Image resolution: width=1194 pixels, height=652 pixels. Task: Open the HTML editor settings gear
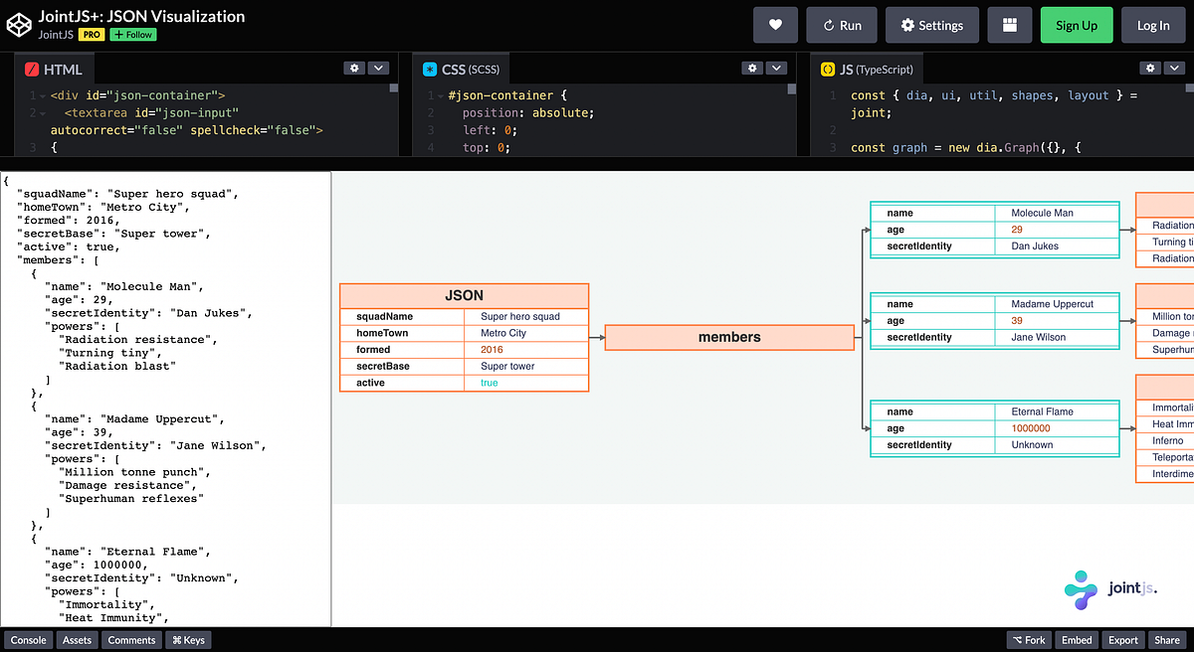[x=354, y=68]
